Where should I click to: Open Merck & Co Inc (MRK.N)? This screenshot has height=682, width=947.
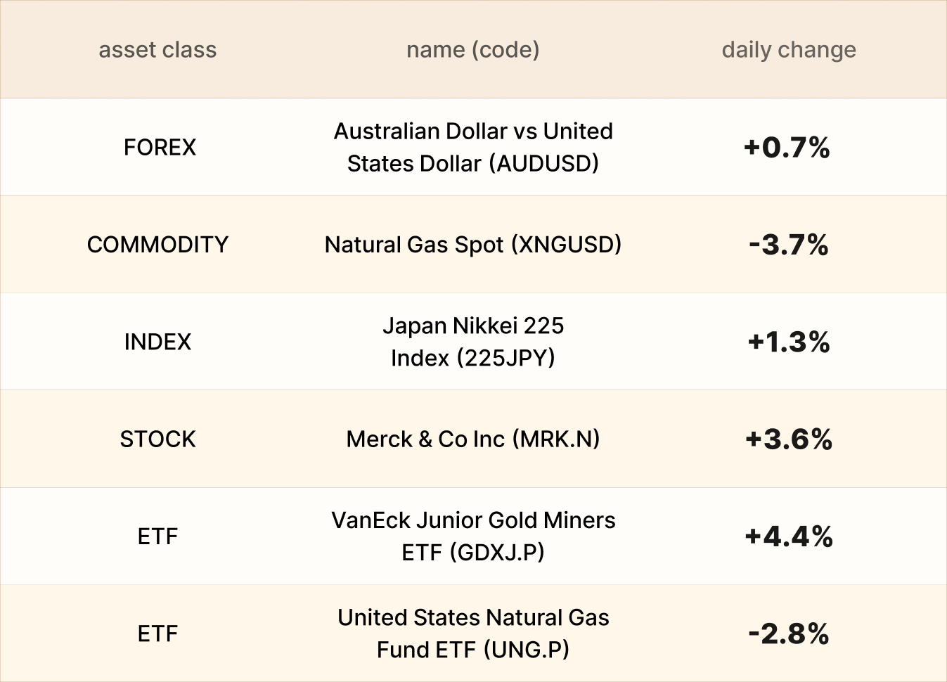tap(473, 439)
